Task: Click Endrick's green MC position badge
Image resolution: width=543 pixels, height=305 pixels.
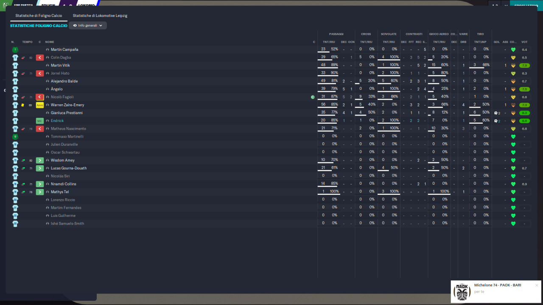Action: click(x=40, y=121)
